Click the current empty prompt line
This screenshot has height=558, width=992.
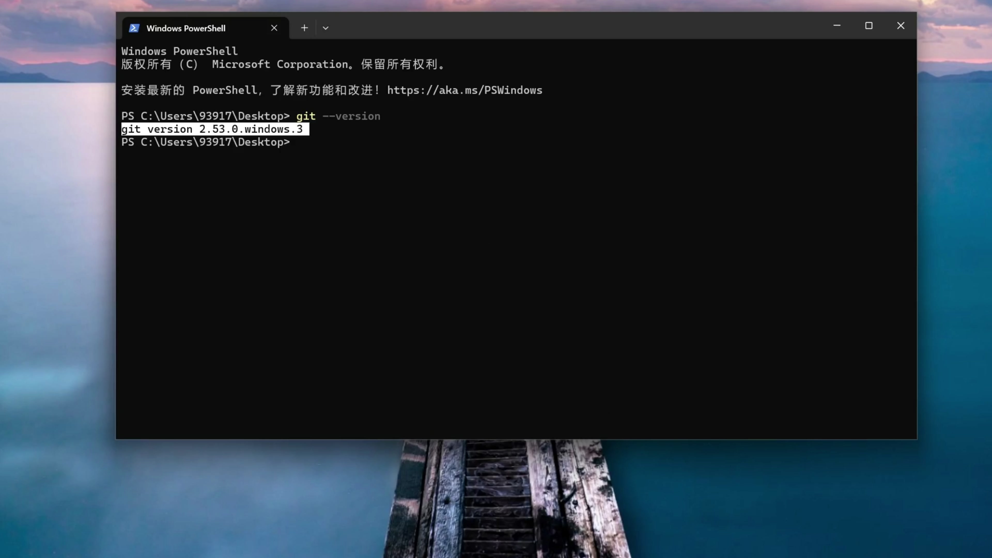205,142
